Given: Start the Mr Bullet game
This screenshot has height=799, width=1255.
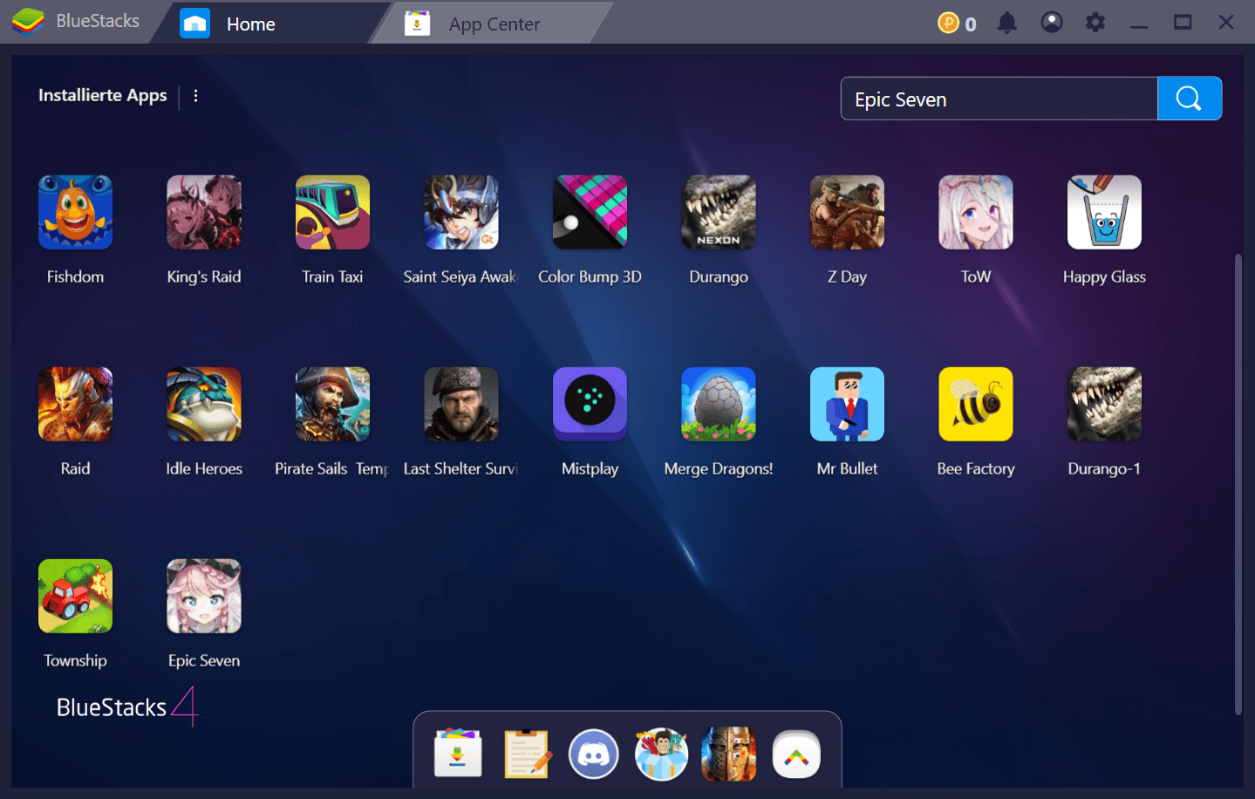Looking at the screenshot, I should (x=847, y=404).
